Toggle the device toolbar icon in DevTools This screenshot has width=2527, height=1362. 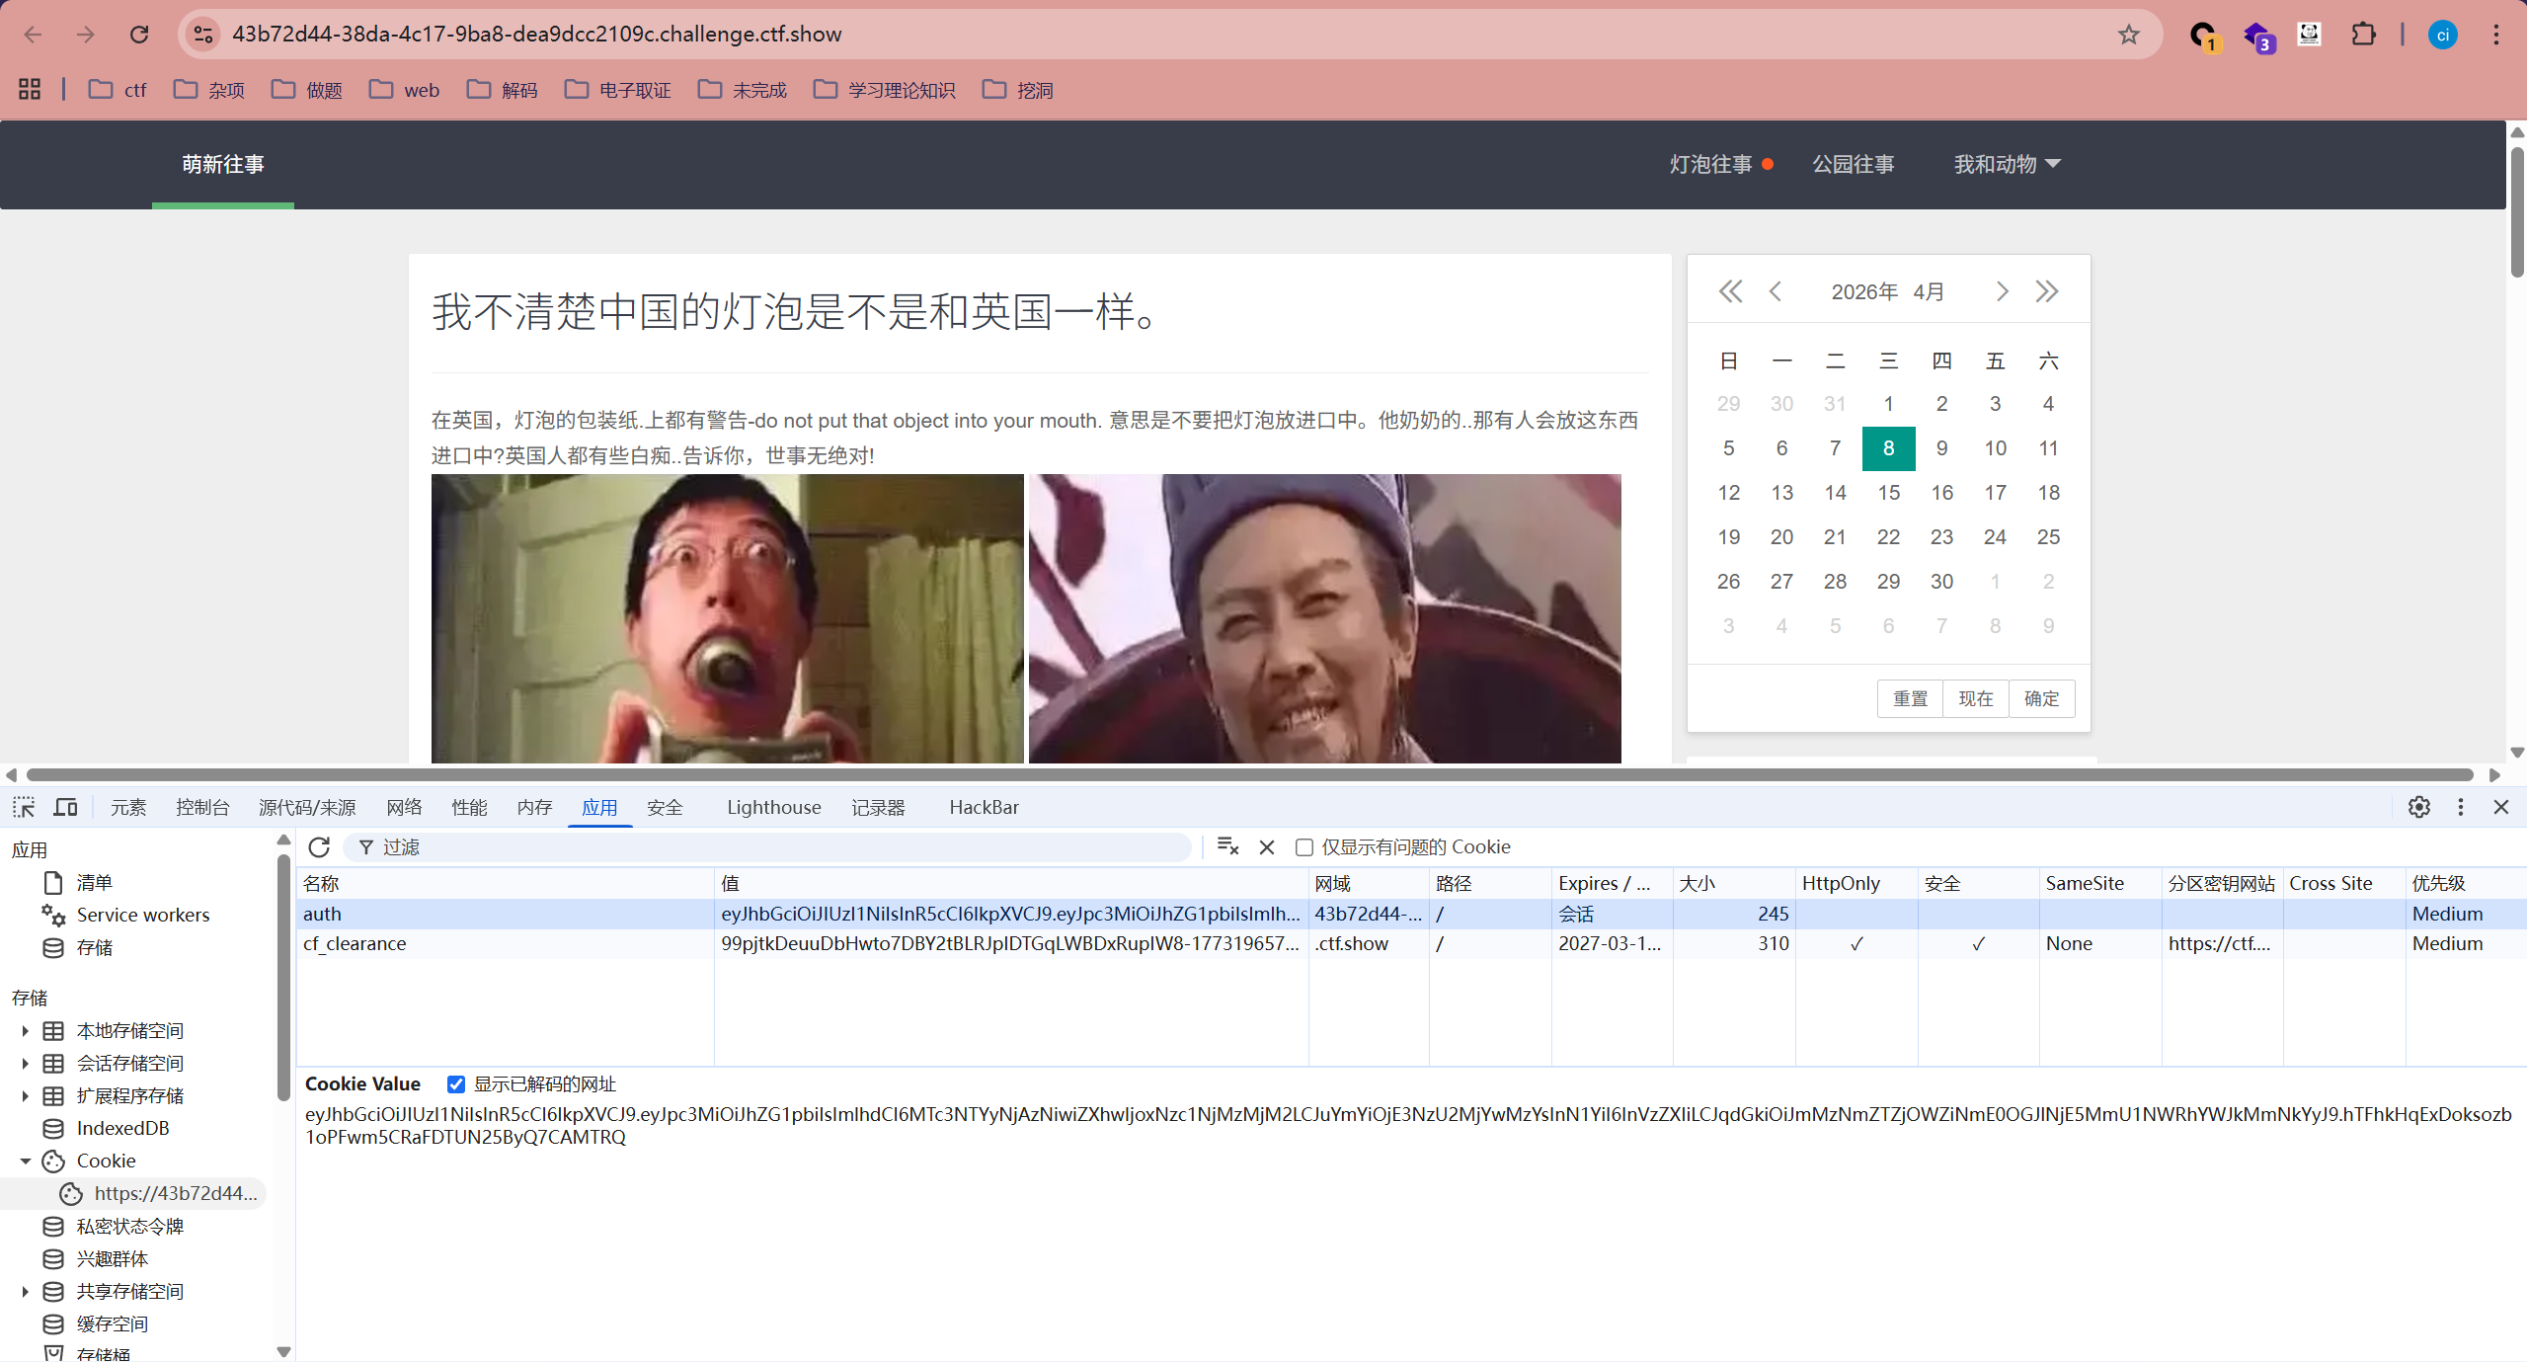[65, 807]
